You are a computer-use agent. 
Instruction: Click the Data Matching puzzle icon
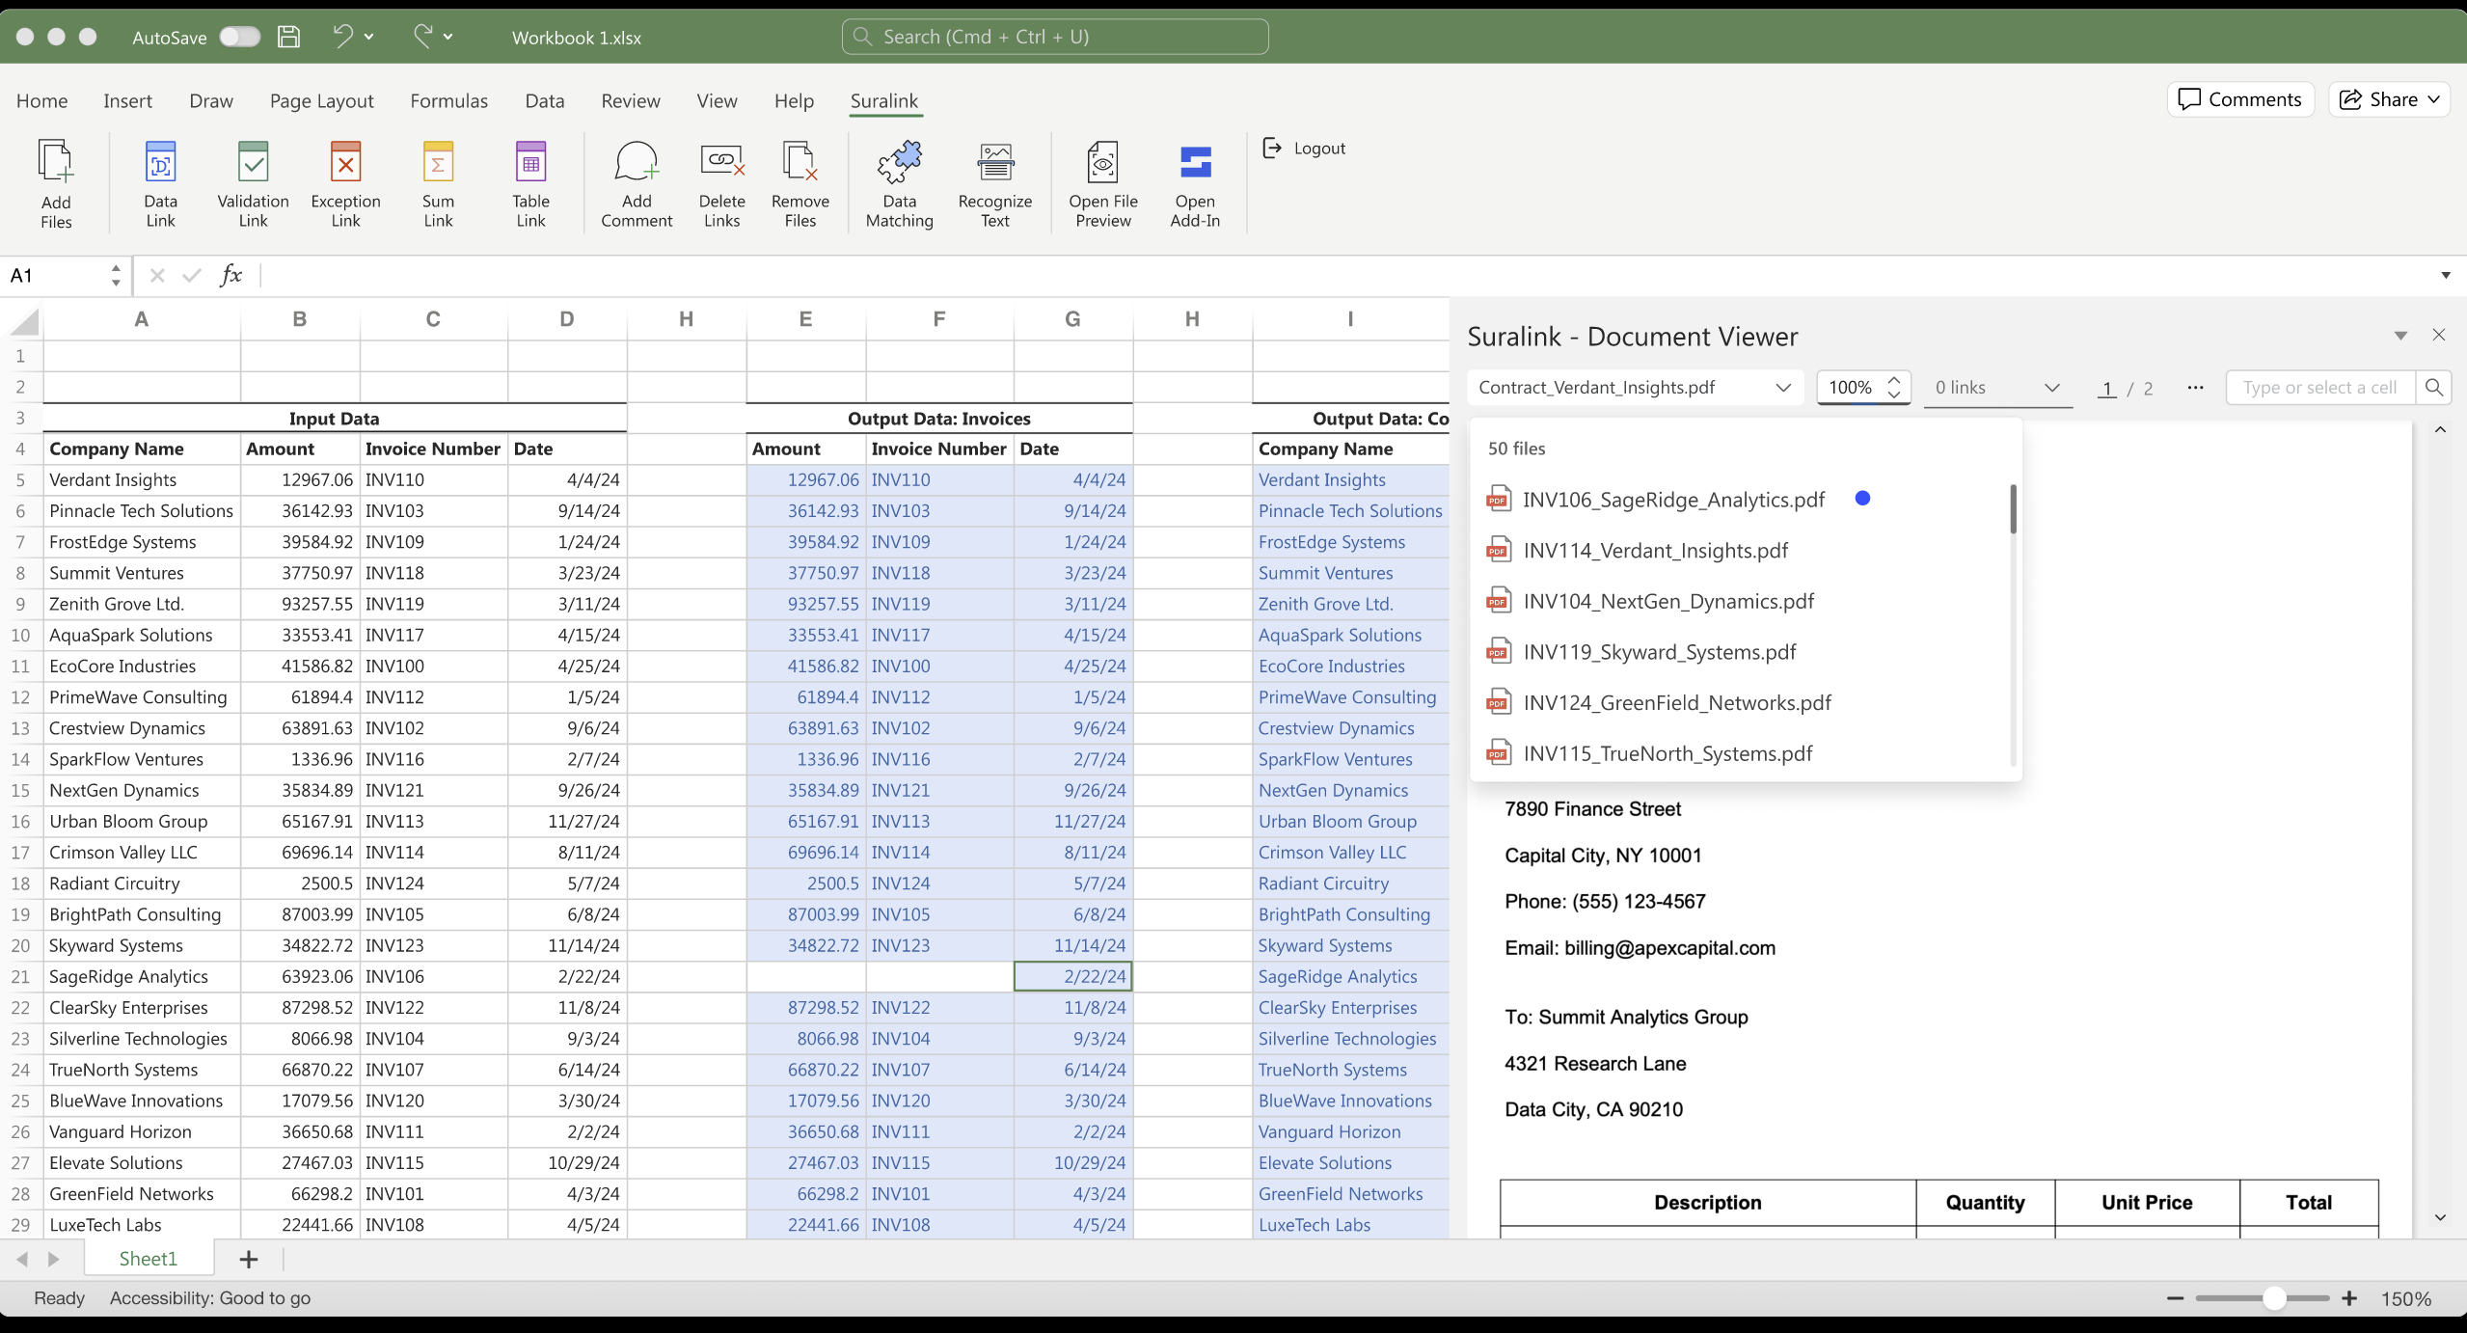[899, 163]
